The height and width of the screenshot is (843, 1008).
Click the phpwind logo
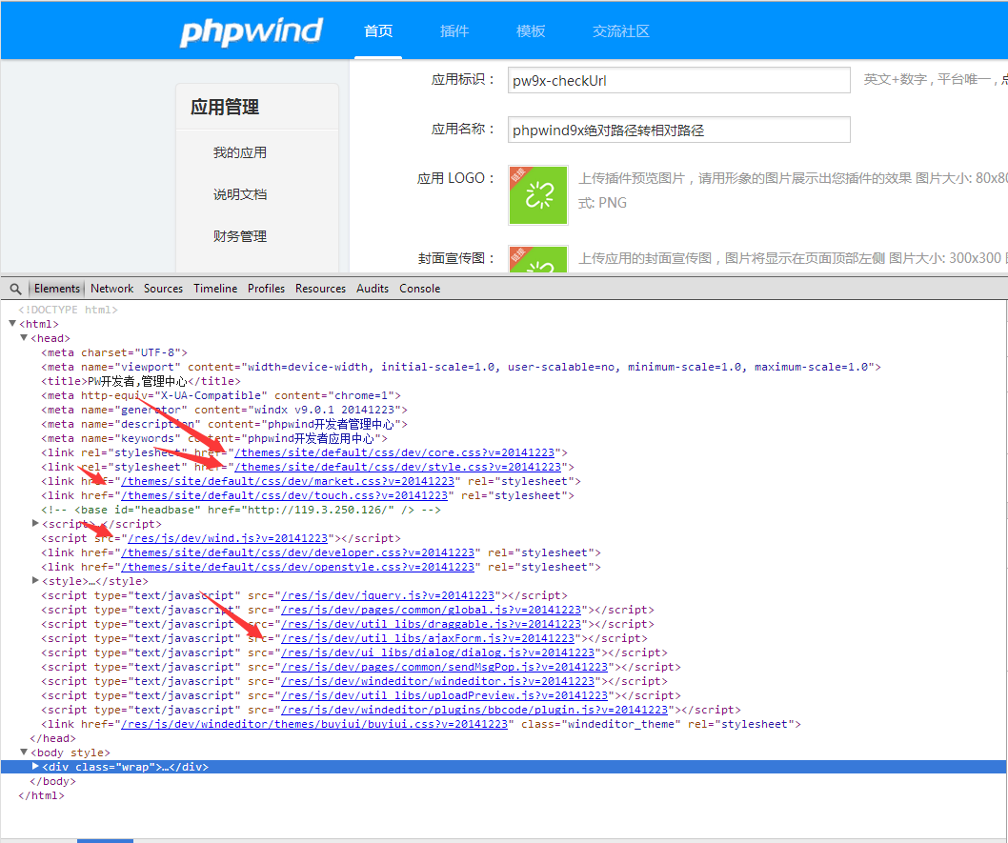coord(252,31)
